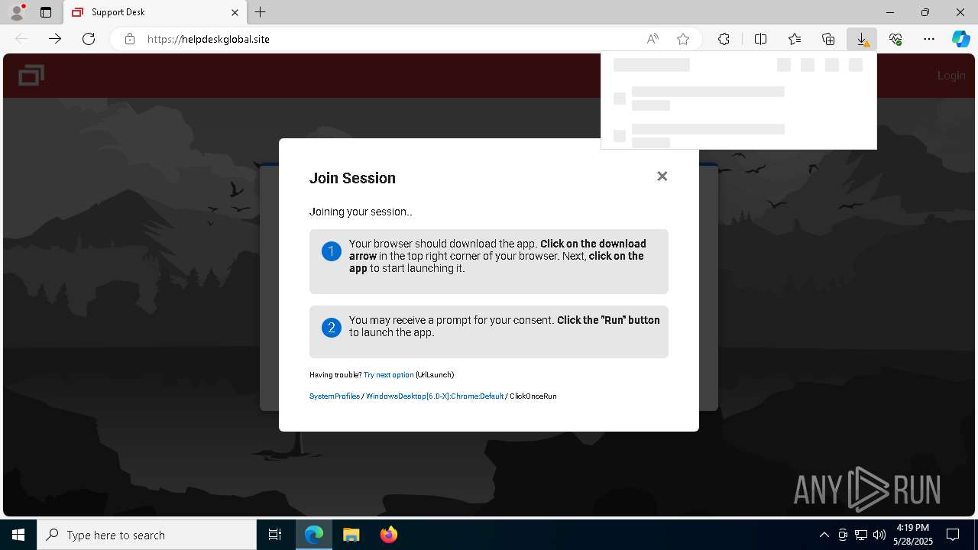The image size is (978, 550).
Task: Switch to Microsoft Edge in taskbar
Action: (x=314, y=535)
